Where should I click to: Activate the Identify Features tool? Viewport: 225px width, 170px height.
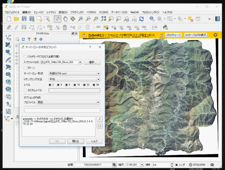[152, 19]
